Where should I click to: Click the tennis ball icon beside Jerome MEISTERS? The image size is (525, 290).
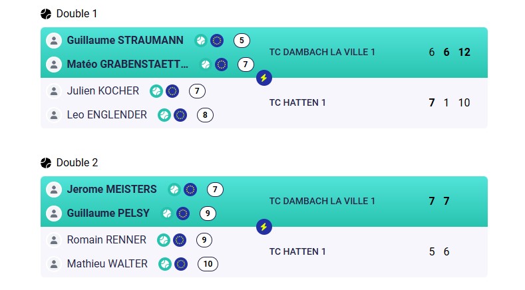[174, 190]
